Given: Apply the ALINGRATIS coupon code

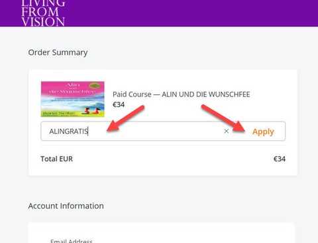Looking at the screenshot, I should pyautogui.click(x=263, y=131).
